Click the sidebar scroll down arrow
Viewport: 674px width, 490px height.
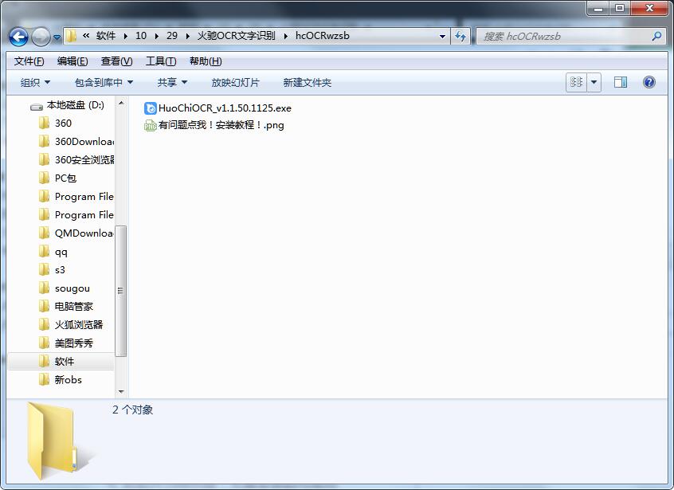(121, 391)
